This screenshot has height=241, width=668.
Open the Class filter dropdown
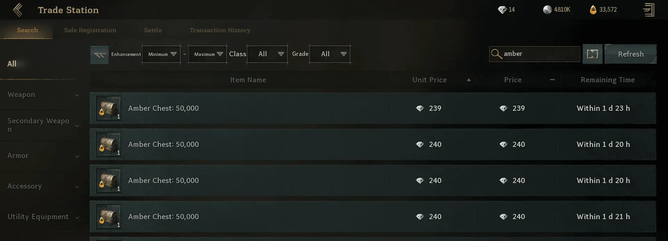[x=267, y=54]
